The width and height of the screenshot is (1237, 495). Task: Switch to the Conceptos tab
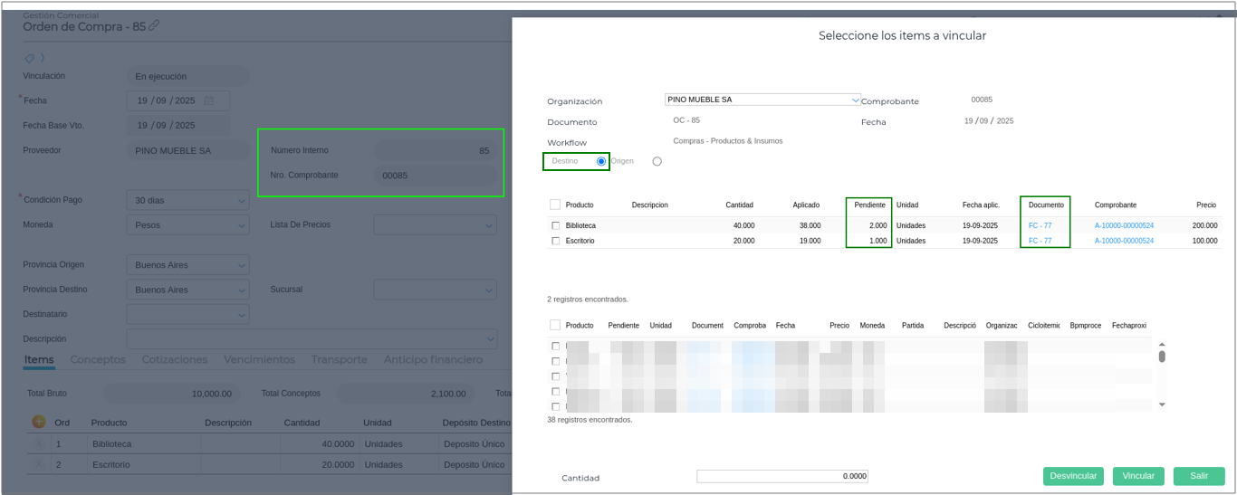click(x=98, y=359)
